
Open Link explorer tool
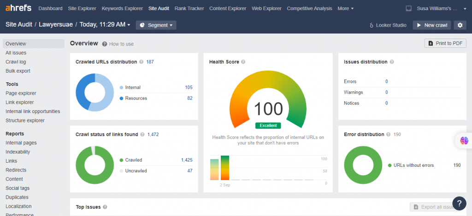(x=19, y=102)
